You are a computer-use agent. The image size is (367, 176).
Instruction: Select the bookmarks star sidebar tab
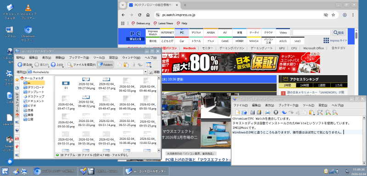tap(17, 80)
